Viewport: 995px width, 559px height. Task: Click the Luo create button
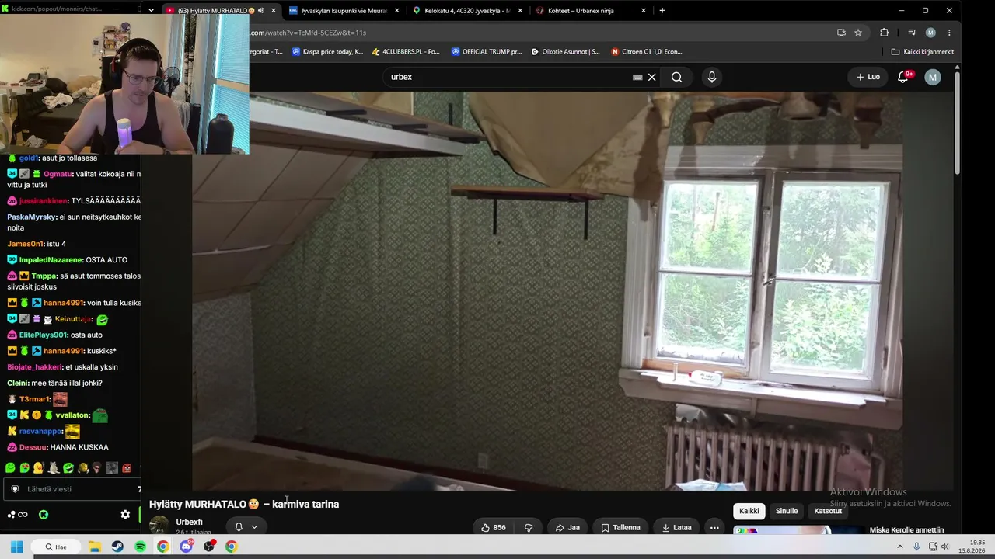868,77
